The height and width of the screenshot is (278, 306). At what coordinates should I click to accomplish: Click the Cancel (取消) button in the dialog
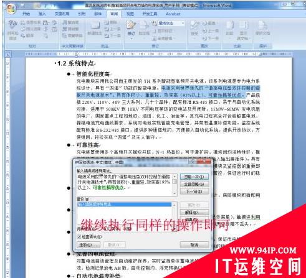click(x=194, y=245)
